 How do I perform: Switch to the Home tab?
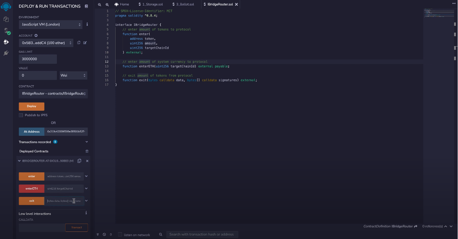[122, 4]
